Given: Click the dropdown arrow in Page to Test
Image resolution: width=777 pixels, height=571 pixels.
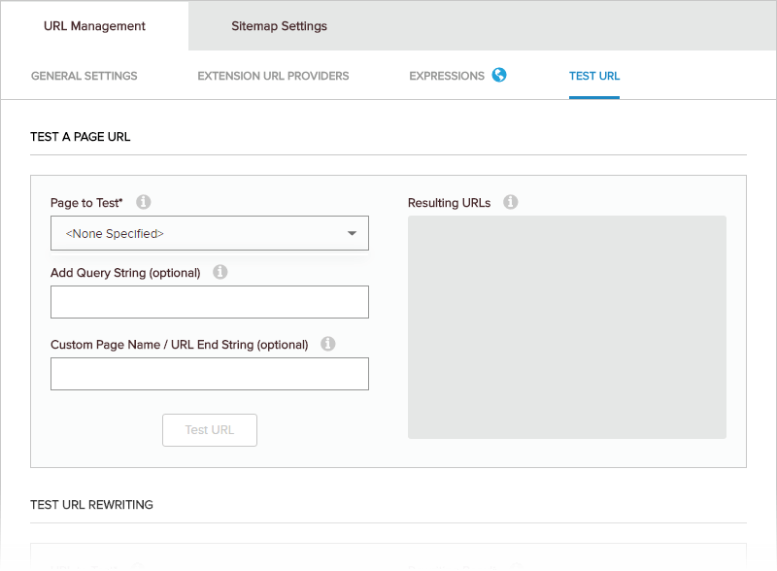Looking at the screenshot, I should pyautogui.click(x=352, y=233).
